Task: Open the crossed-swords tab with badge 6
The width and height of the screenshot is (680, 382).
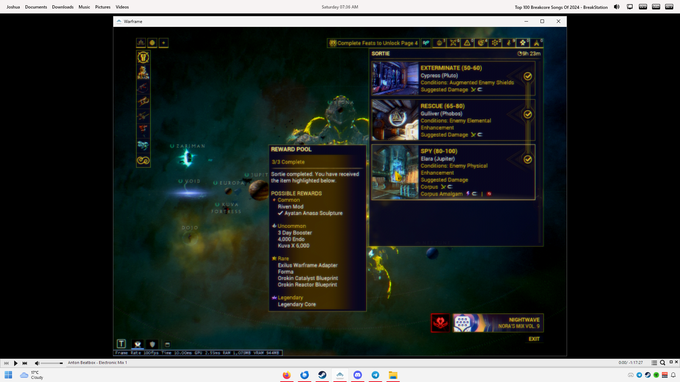Action: point(453,43)
